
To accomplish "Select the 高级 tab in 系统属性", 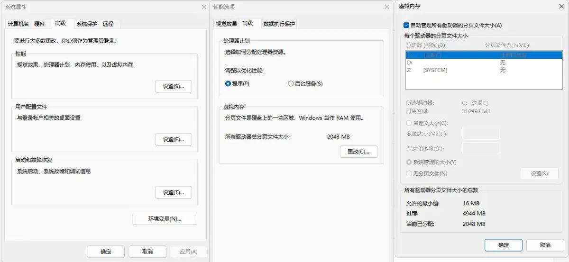I will [61, 23].
